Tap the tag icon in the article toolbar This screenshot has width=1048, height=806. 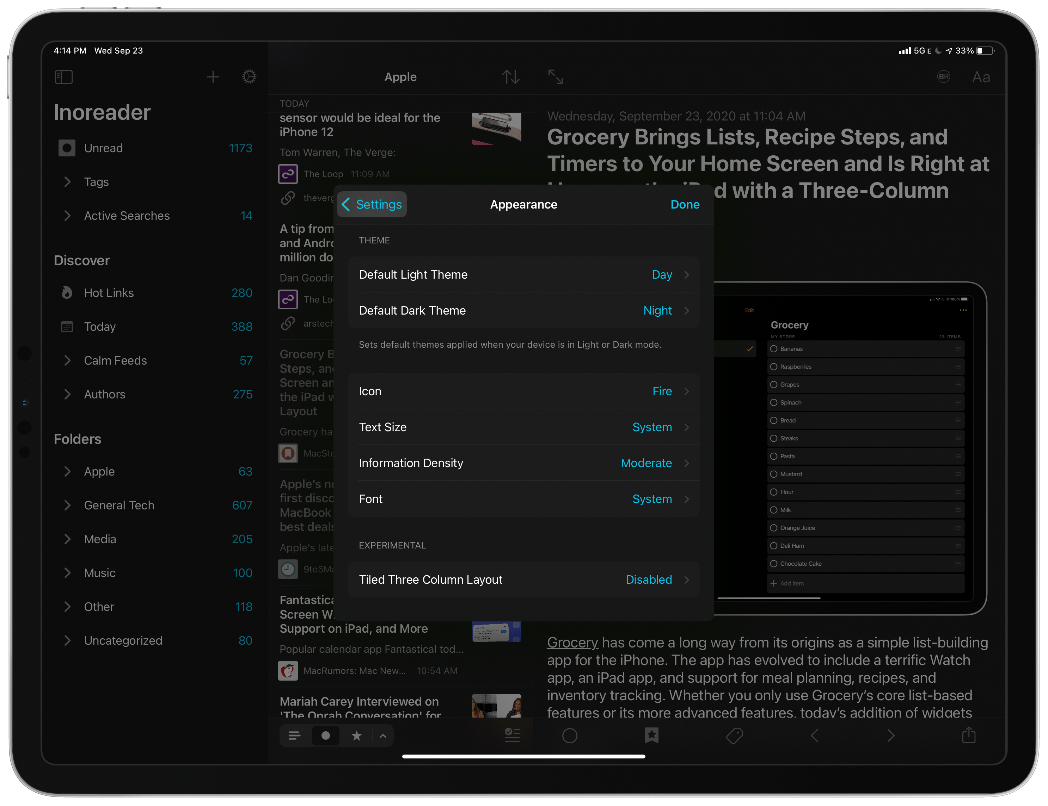click(734, 735)
